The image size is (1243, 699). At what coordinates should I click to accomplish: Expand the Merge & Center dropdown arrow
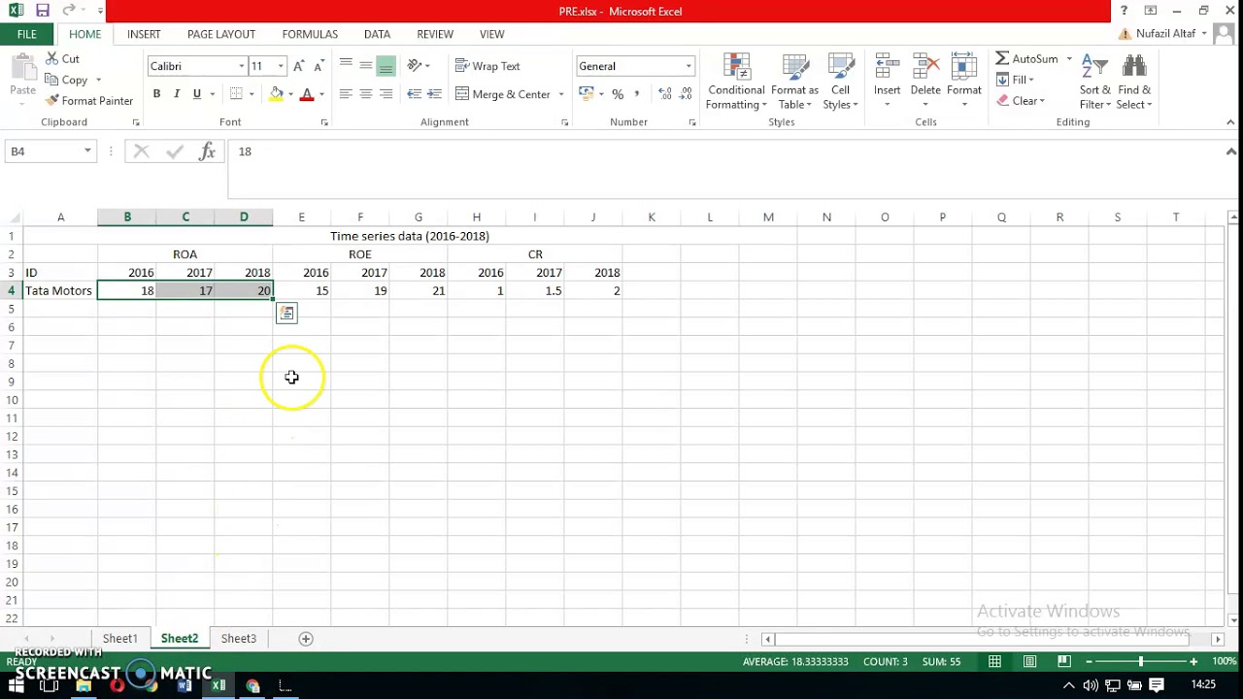click(x=561, y=94)
